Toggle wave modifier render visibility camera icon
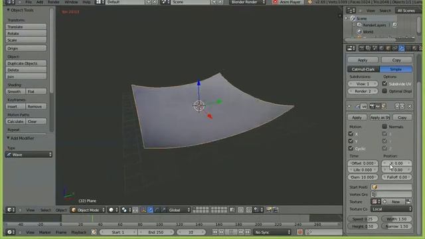The width and height of the screenshot is (425, 239). pyautogui.click(x=372, y=106)
